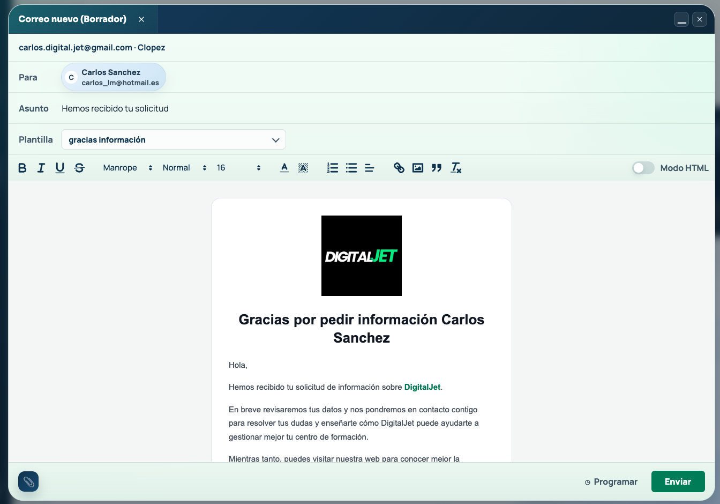Insert a numbered list
The image size is (720, 504).
click(333, 168)
